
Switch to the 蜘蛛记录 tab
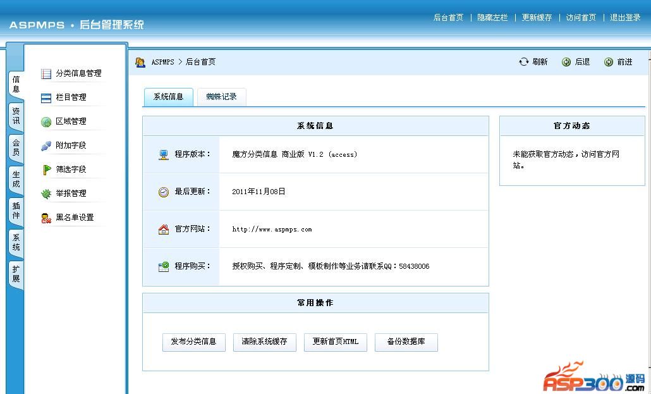click(221, 97)
